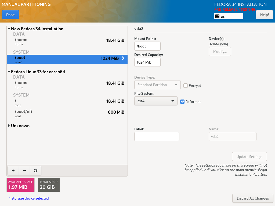Click the Update Settings button
The image size is (275, 206).
point(249,157)
